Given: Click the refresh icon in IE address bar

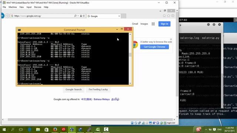Looking at the screenshot, I should coord(84,16).
